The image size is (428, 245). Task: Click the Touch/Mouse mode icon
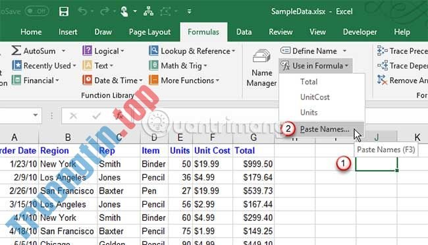pos(124,11)
